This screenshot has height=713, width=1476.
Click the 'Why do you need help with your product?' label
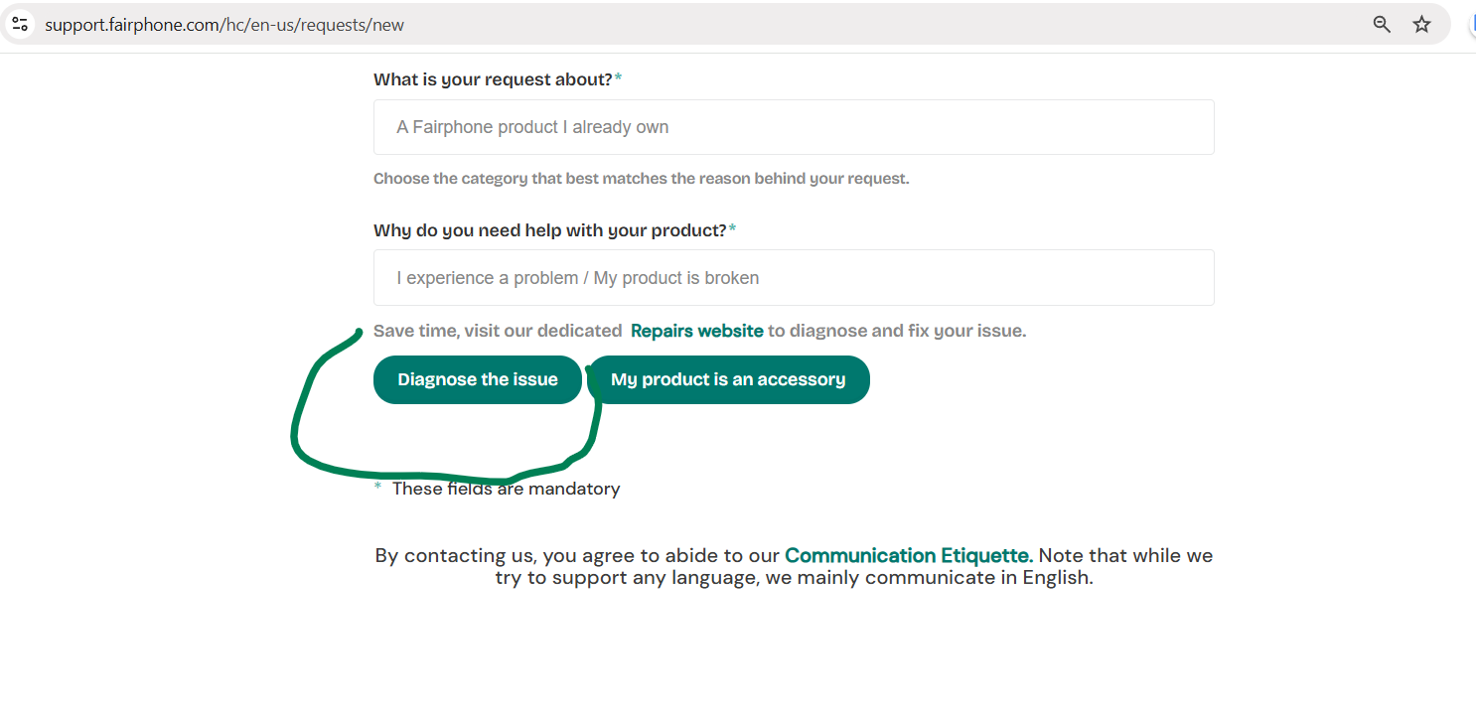[549, 230]
